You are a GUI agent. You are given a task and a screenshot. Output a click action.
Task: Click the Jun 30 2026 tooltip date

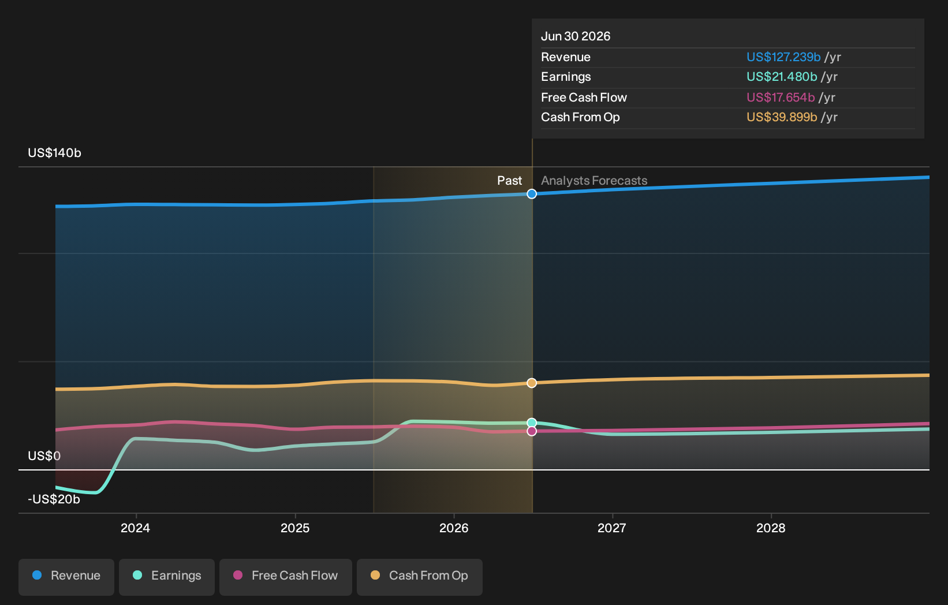pyautogui.click(x=576, y=36)
